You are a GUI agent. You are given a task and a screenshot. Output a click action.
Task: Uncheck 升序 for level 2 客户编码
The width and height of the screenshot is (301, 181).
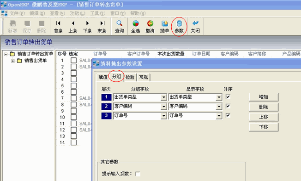228,106
